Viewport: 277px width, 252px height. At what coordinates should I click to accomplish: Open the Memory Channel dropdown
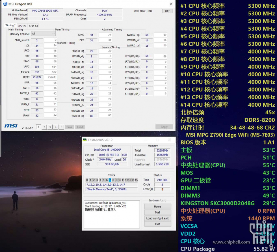[43, 34]
